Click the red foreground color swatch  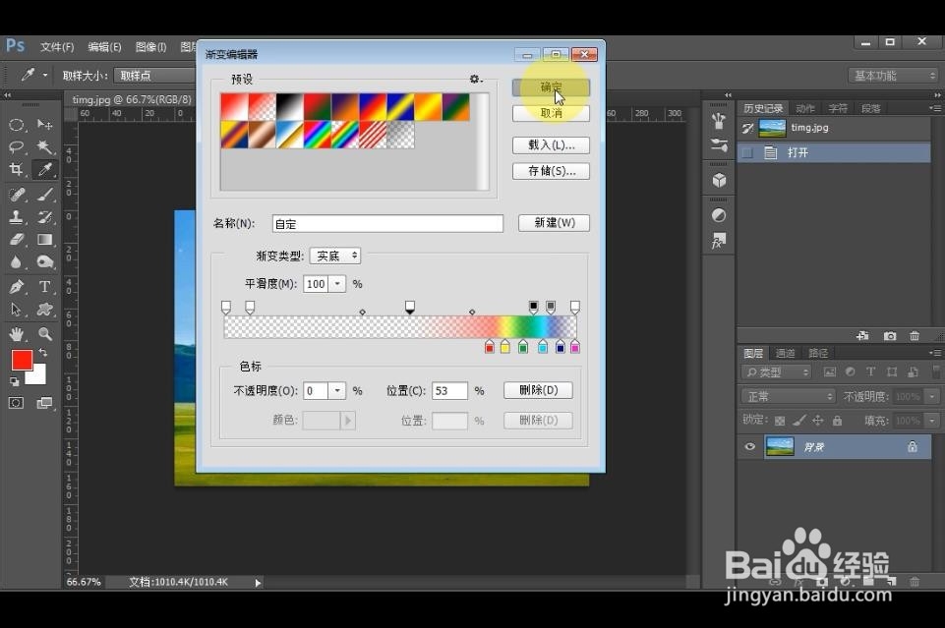click(x=22, y=360)
